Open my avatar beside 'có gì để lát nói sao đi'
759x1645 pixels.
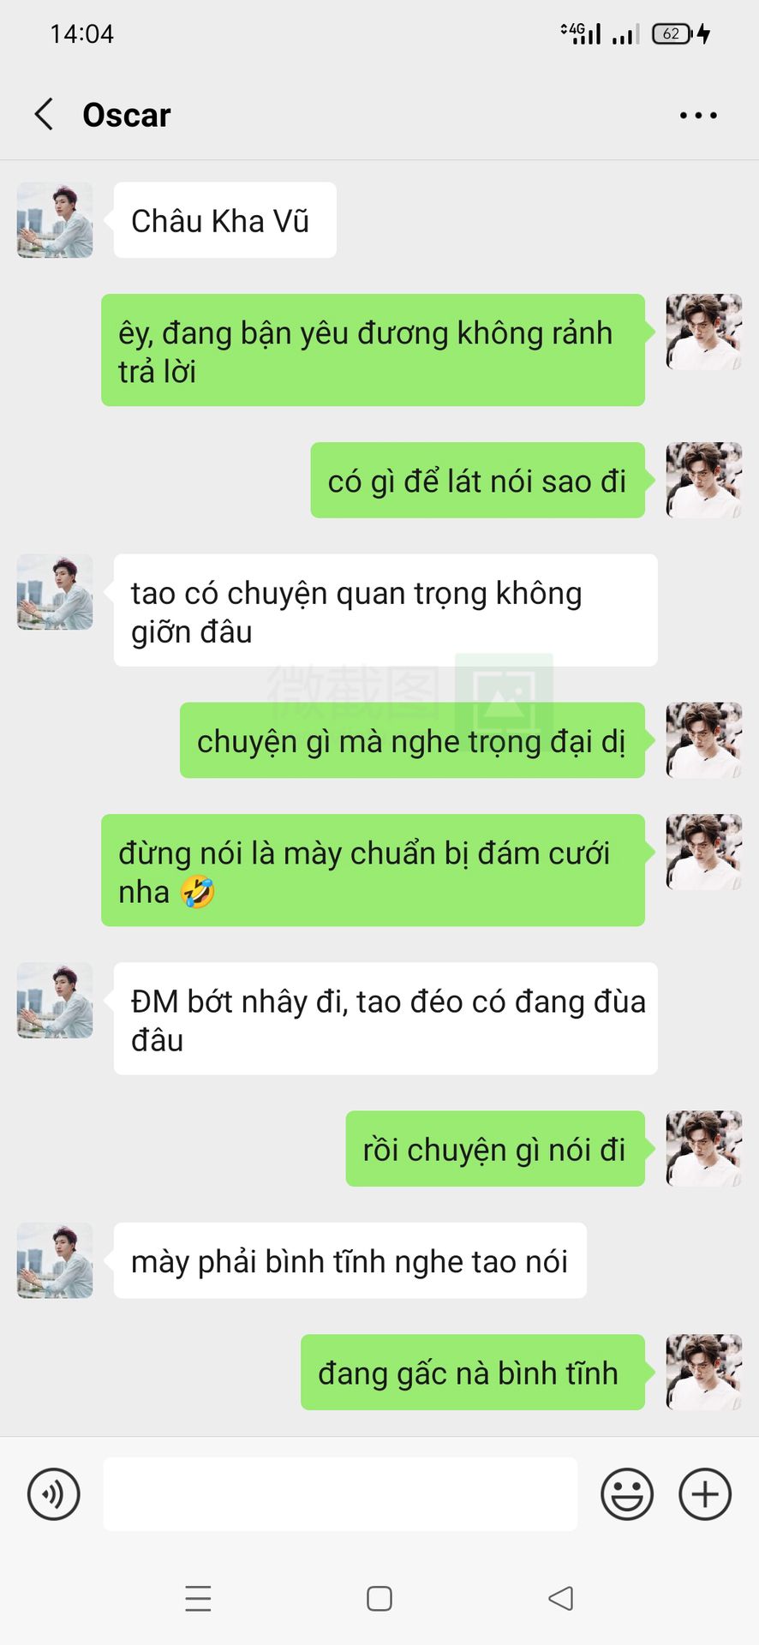point(704,480)
